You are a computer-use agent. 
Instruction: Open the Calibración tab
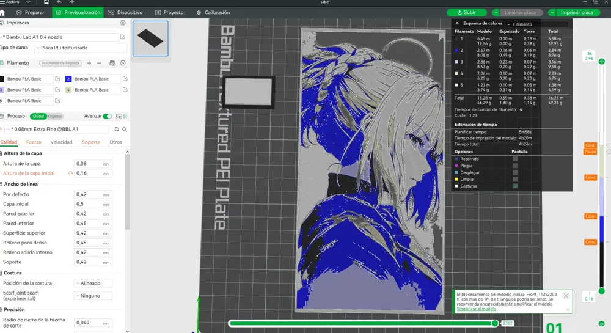(213, 12)
